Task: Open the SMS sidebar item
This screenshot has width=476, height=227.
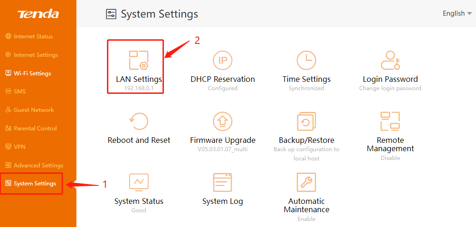Action: coord(19,92)
